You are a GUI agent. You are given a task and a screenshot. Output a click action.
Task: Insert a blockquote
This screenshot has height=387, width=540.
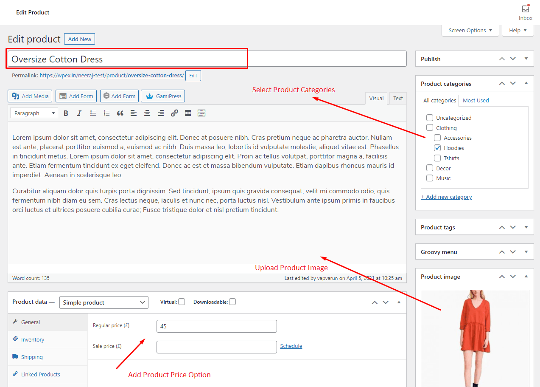tap(120, 113)
